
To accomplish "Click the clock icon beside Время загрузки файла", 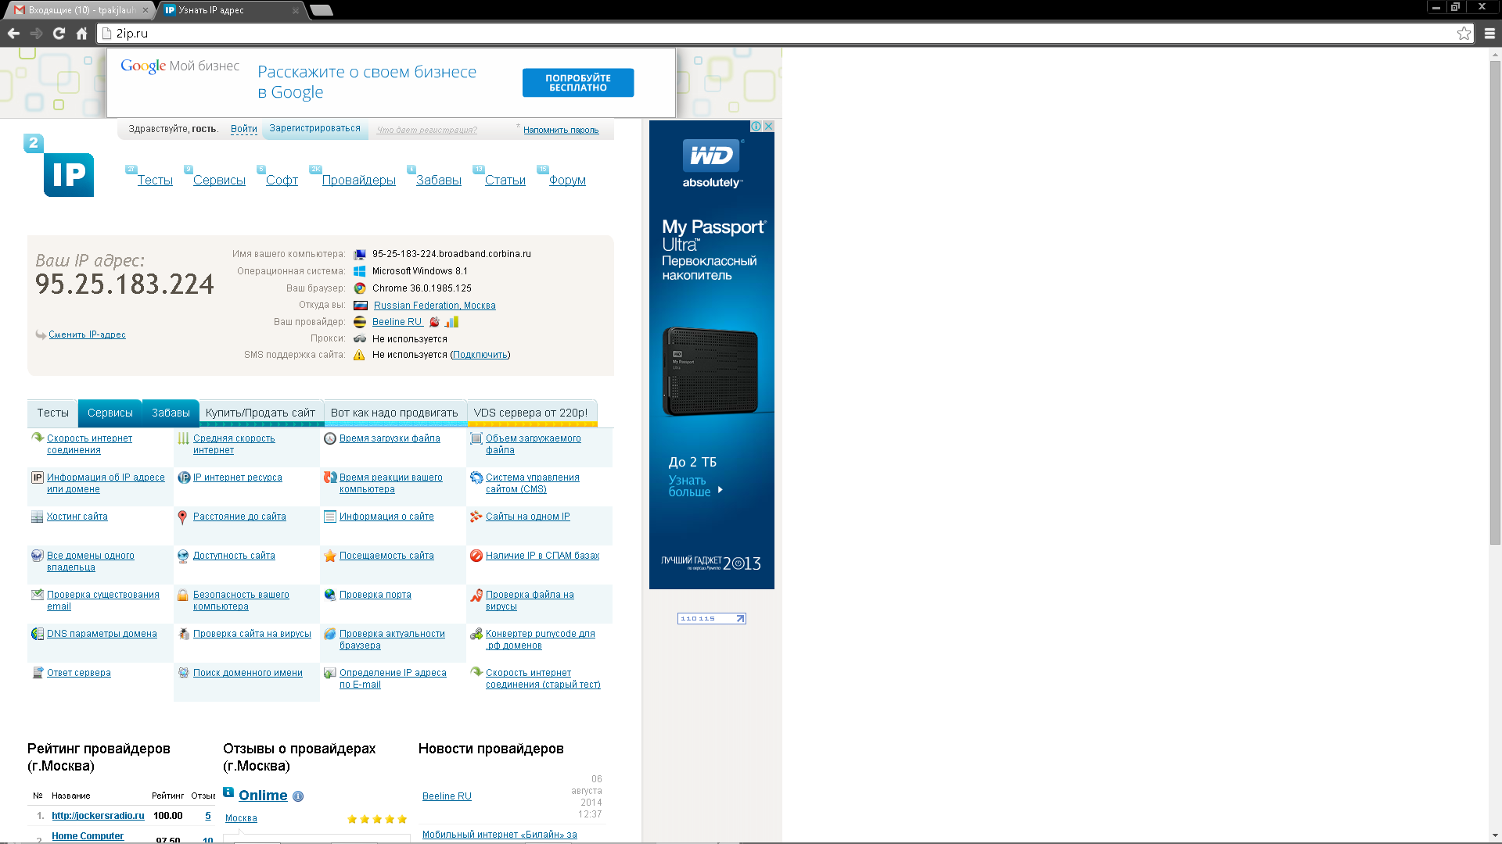I will pos(330,438).
